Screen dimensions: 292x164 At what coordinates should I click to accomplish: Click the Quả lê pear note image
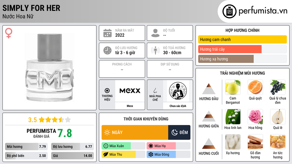(278, 116)
